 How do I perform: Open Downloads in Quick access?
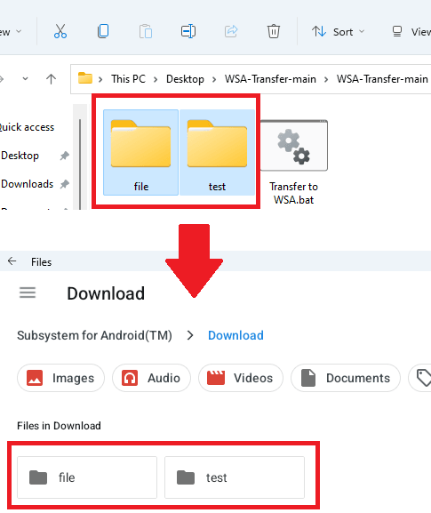tap(28, 184)
